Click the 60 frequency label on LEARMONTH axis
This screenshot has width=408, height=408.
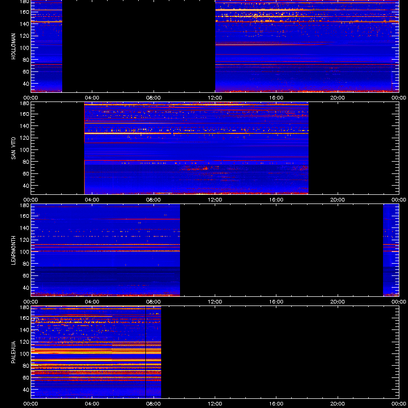tap(27, 275)
